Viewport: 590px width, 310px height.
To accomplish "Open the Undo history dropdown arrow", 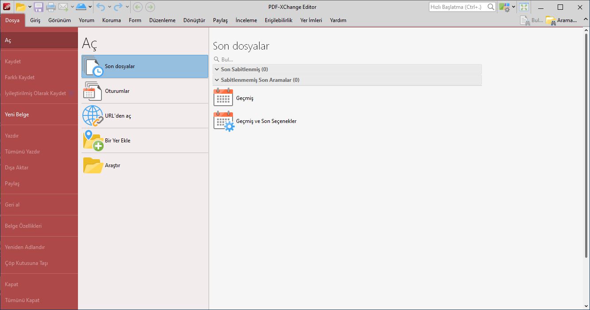I will 109,7.
